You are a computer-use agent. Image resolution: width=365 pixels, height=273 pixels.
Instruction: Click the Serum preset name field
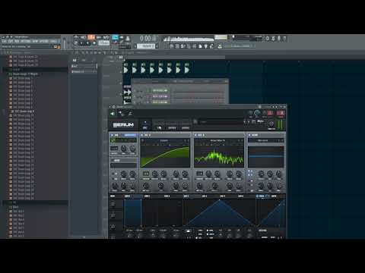[221, 122]
